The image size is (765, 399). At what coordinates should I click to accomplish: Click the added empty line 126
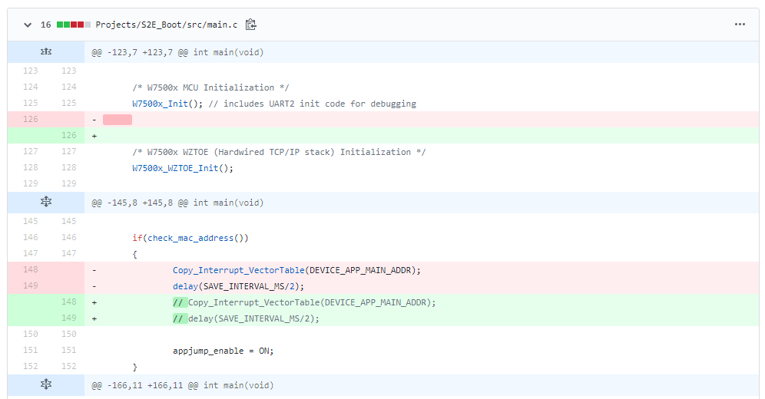click(x=422, y=136)
